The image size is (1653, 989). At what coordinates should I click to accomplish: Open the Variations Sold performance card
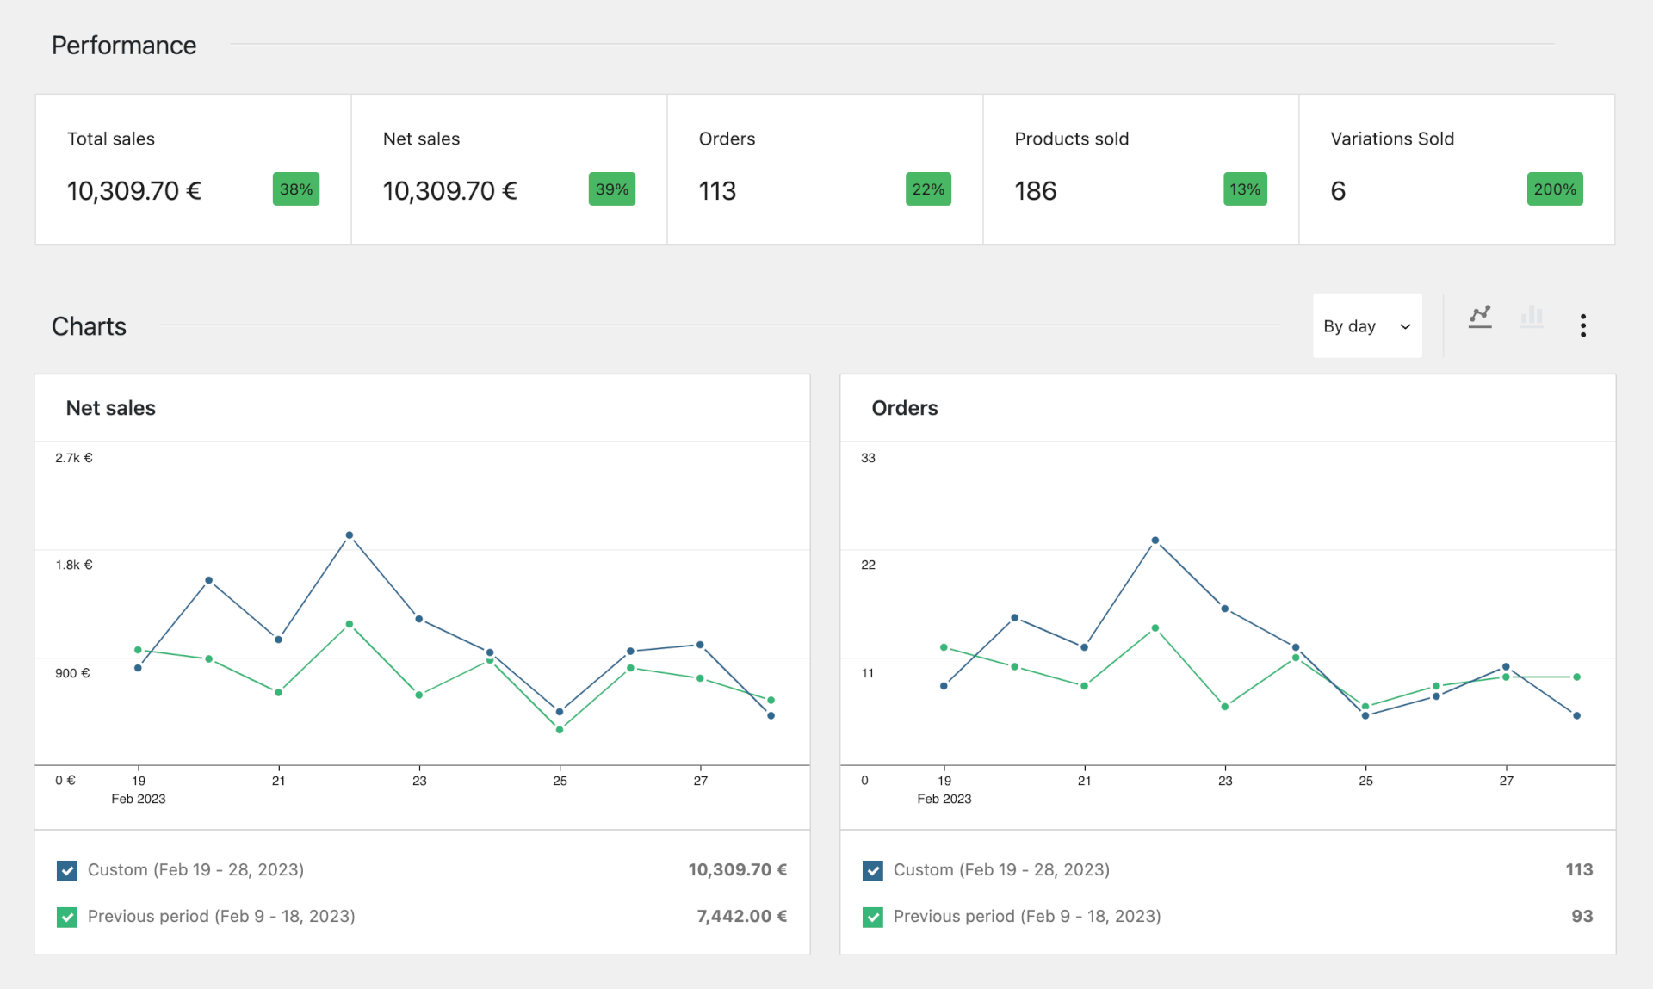click(x=1457, y=170)
